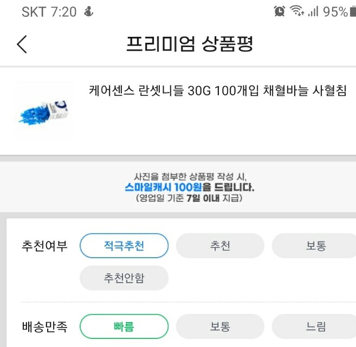Tap the 추천여부 section label
Image resolution: width=356 pixels, height=347 pixels.
[44, 246]
